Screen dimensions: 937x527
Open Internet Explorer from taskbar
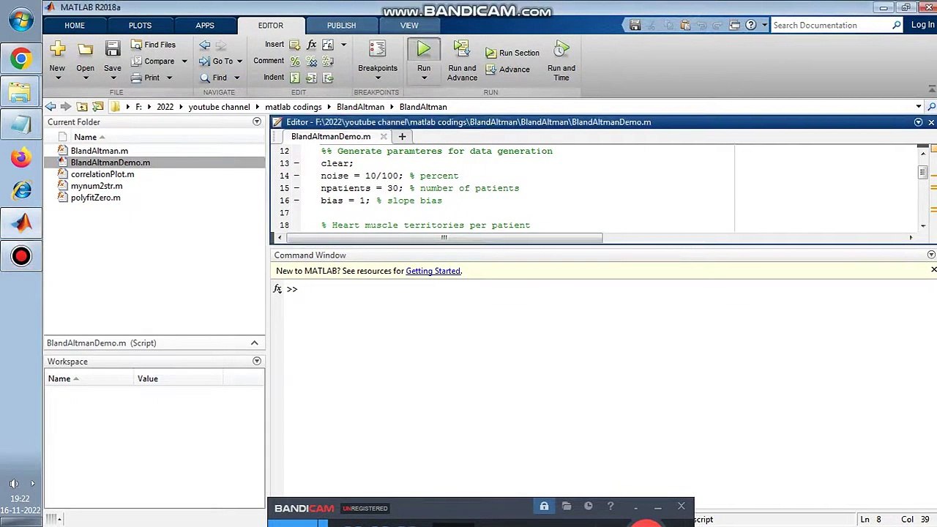pos(21,190)
